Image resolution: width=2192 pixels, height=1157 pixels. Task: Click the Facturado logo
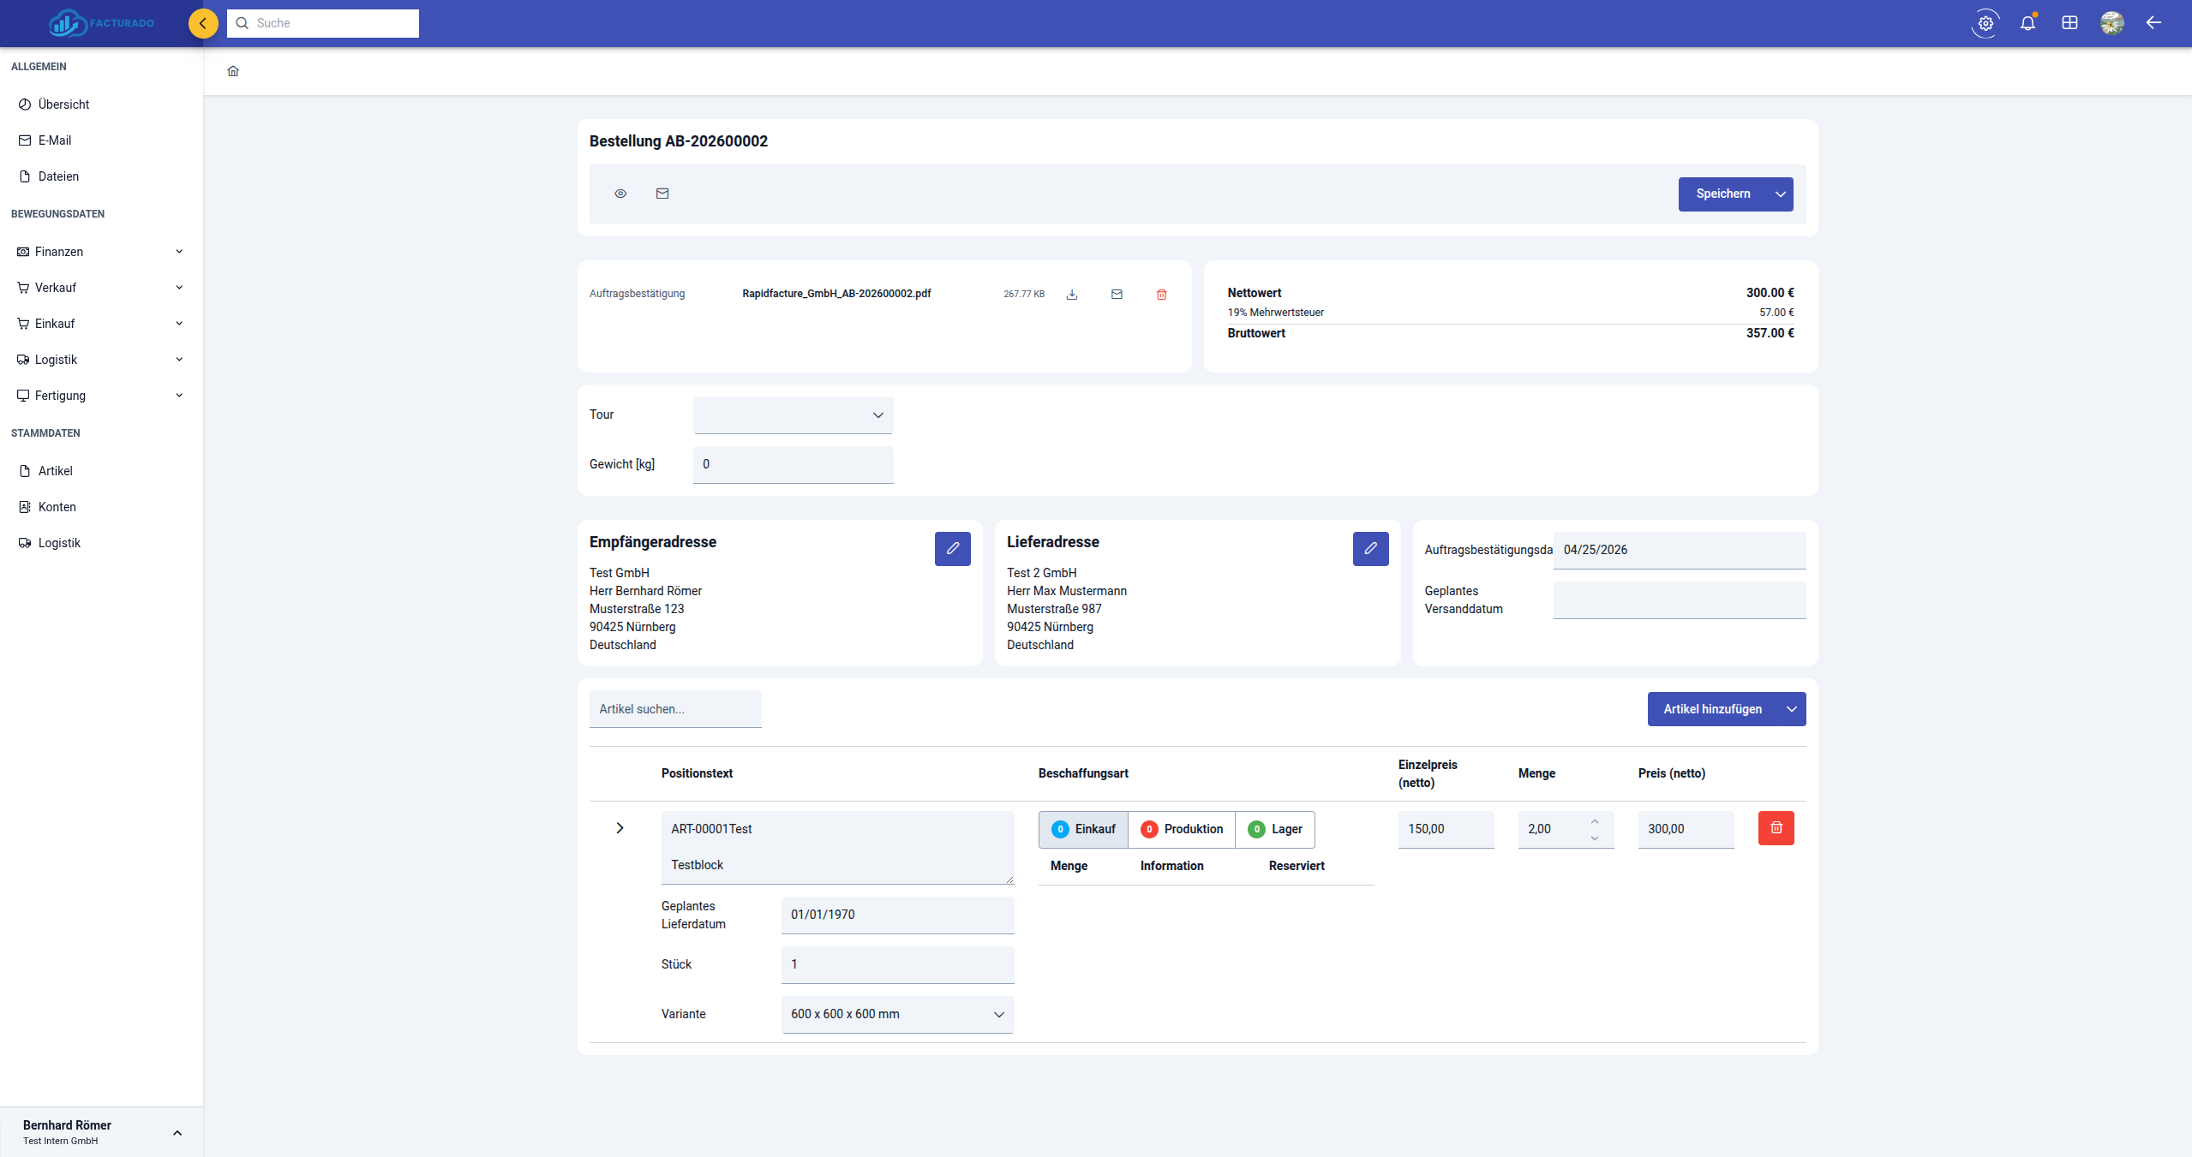[101, 23]
